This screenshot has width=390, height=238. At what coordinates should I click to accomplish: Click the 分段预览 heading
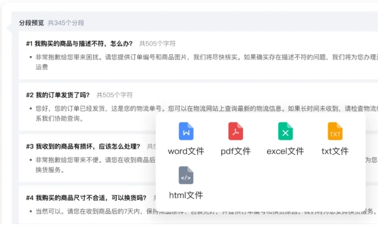pos(31,23)
